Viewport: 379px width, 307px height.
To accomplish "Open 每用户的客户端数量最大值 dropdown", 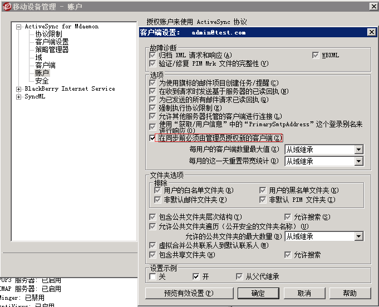I will coord(359,150).
